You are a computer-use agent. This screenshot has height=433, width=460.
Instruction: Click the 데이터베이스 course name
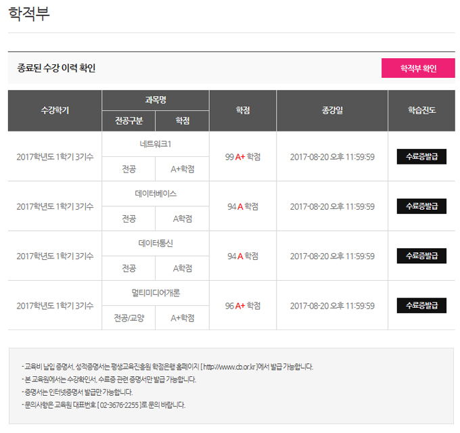tap(156, 193)
